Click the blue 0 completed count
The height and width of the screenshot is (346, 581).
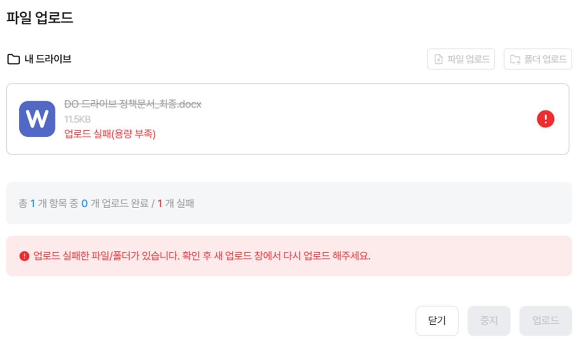click(x=84, y=204)
